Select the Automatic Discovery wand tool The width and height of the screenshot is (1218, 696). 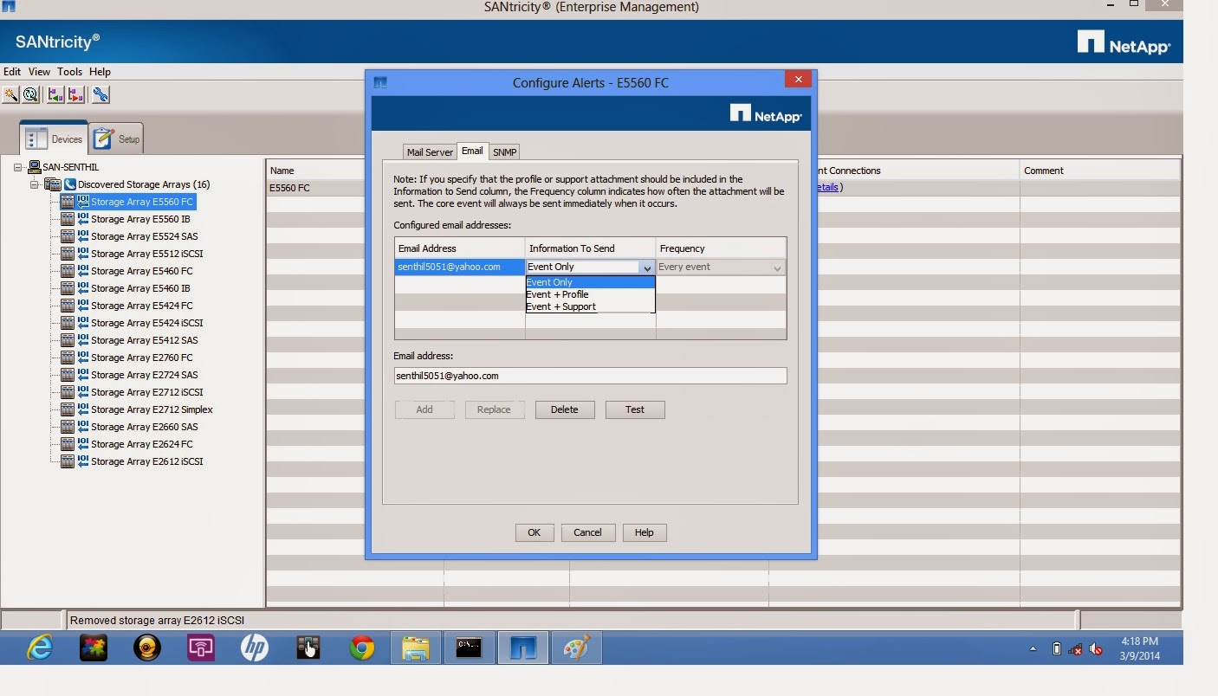pos(10,94)
